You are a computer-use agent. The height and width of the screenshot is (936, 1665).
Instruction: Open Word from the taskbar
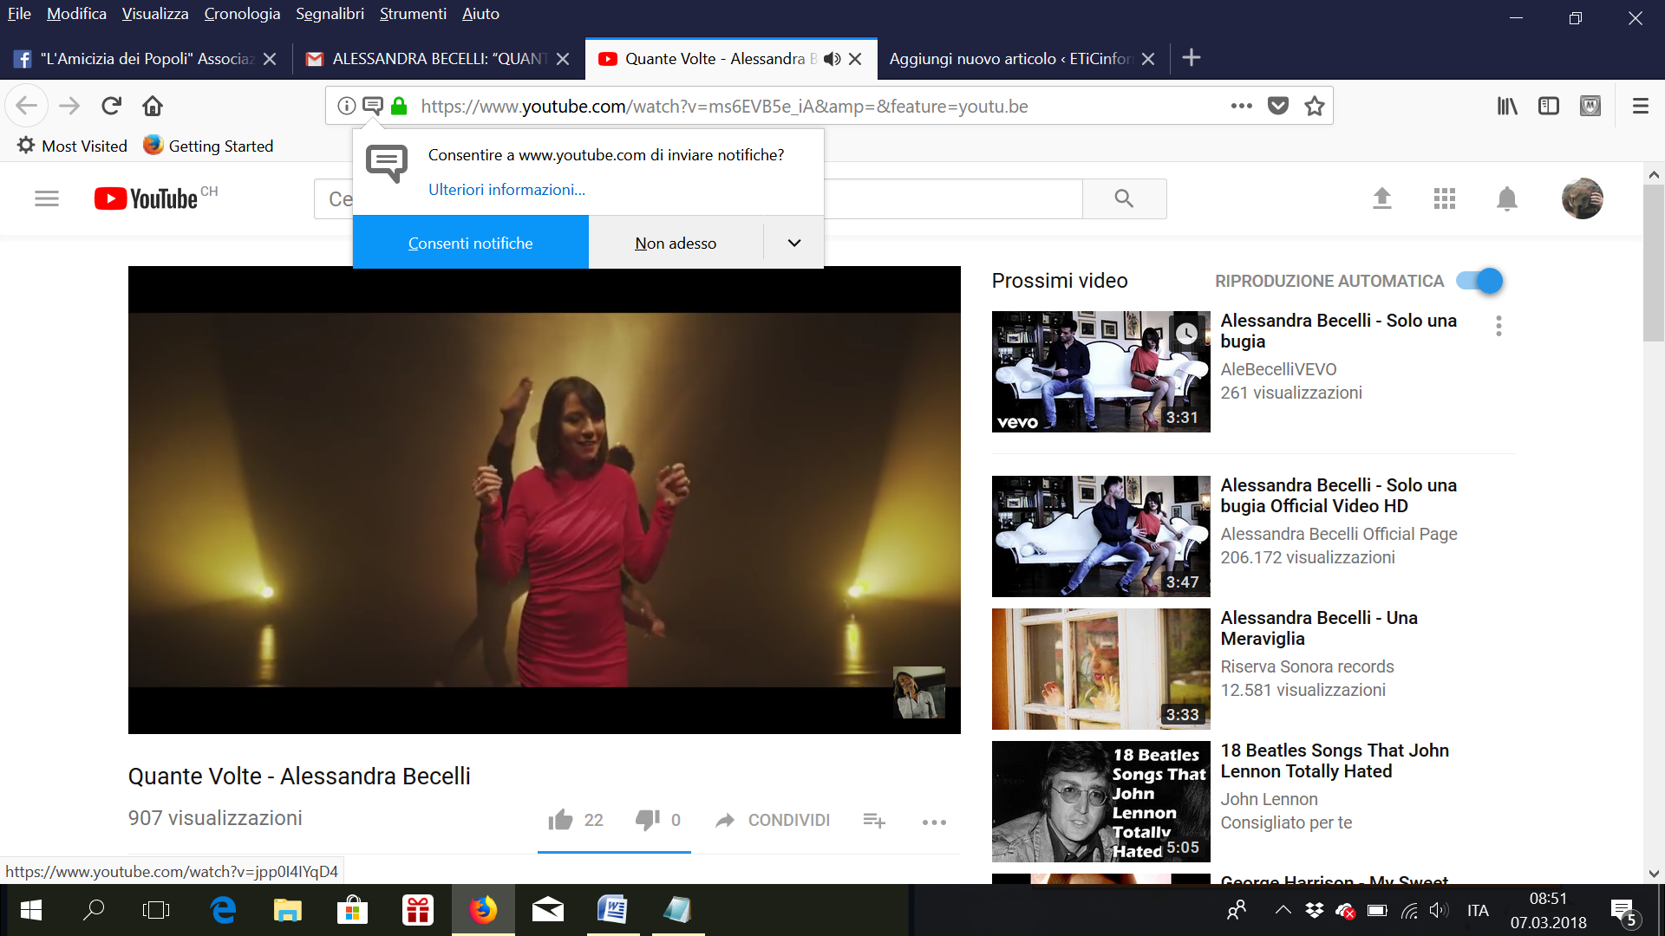[612, 910]
